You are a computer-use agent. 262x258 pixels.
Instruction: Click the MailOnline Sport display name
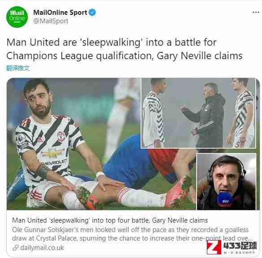tap(60, 13)
